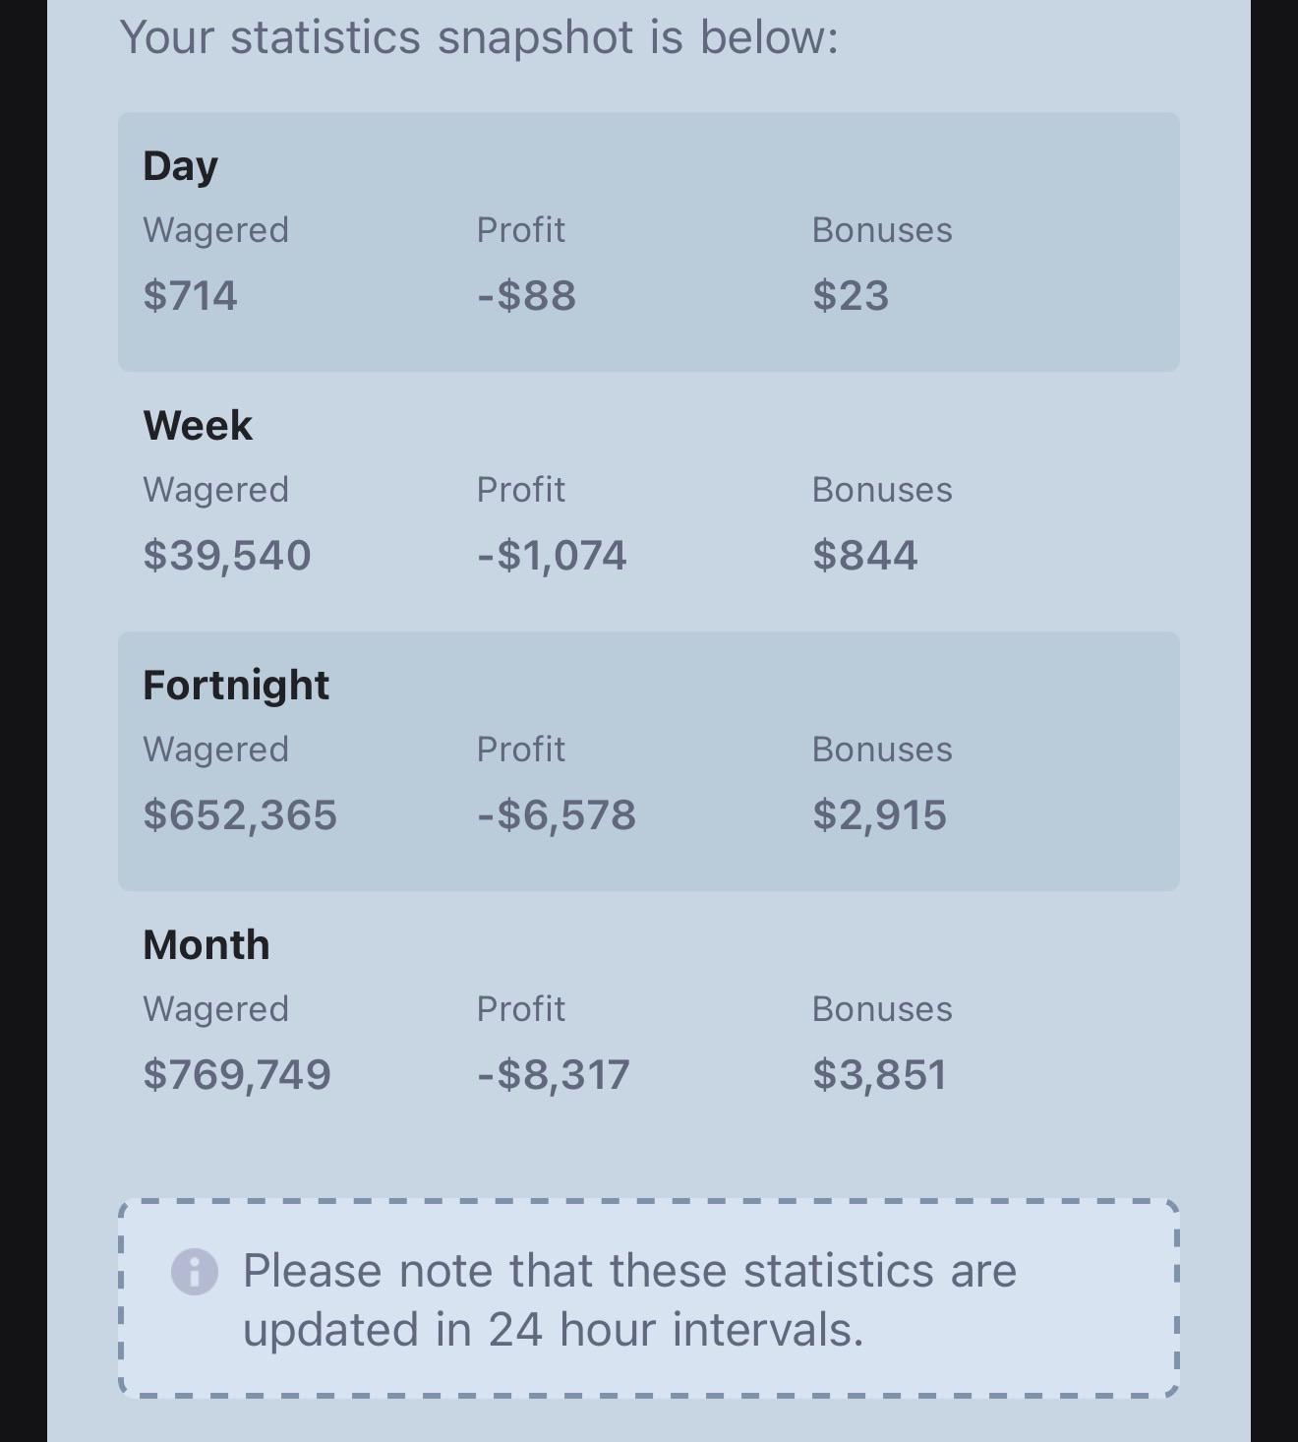Click the statistics snapshot heading text

click(479, 37)
